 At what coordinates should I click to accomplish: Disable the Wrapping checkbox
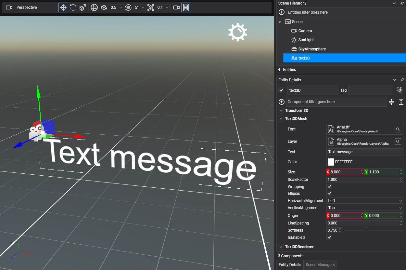[x=329, y=187]
